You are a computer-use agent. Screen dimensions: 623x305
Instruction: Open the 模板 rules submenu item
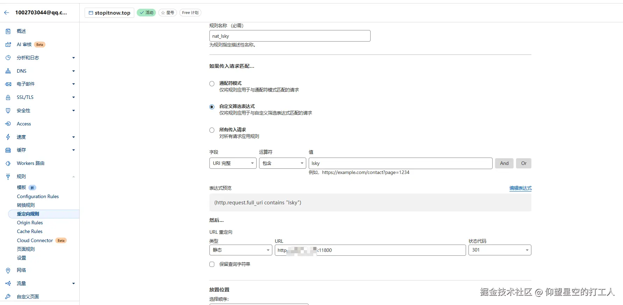point(21,188)
